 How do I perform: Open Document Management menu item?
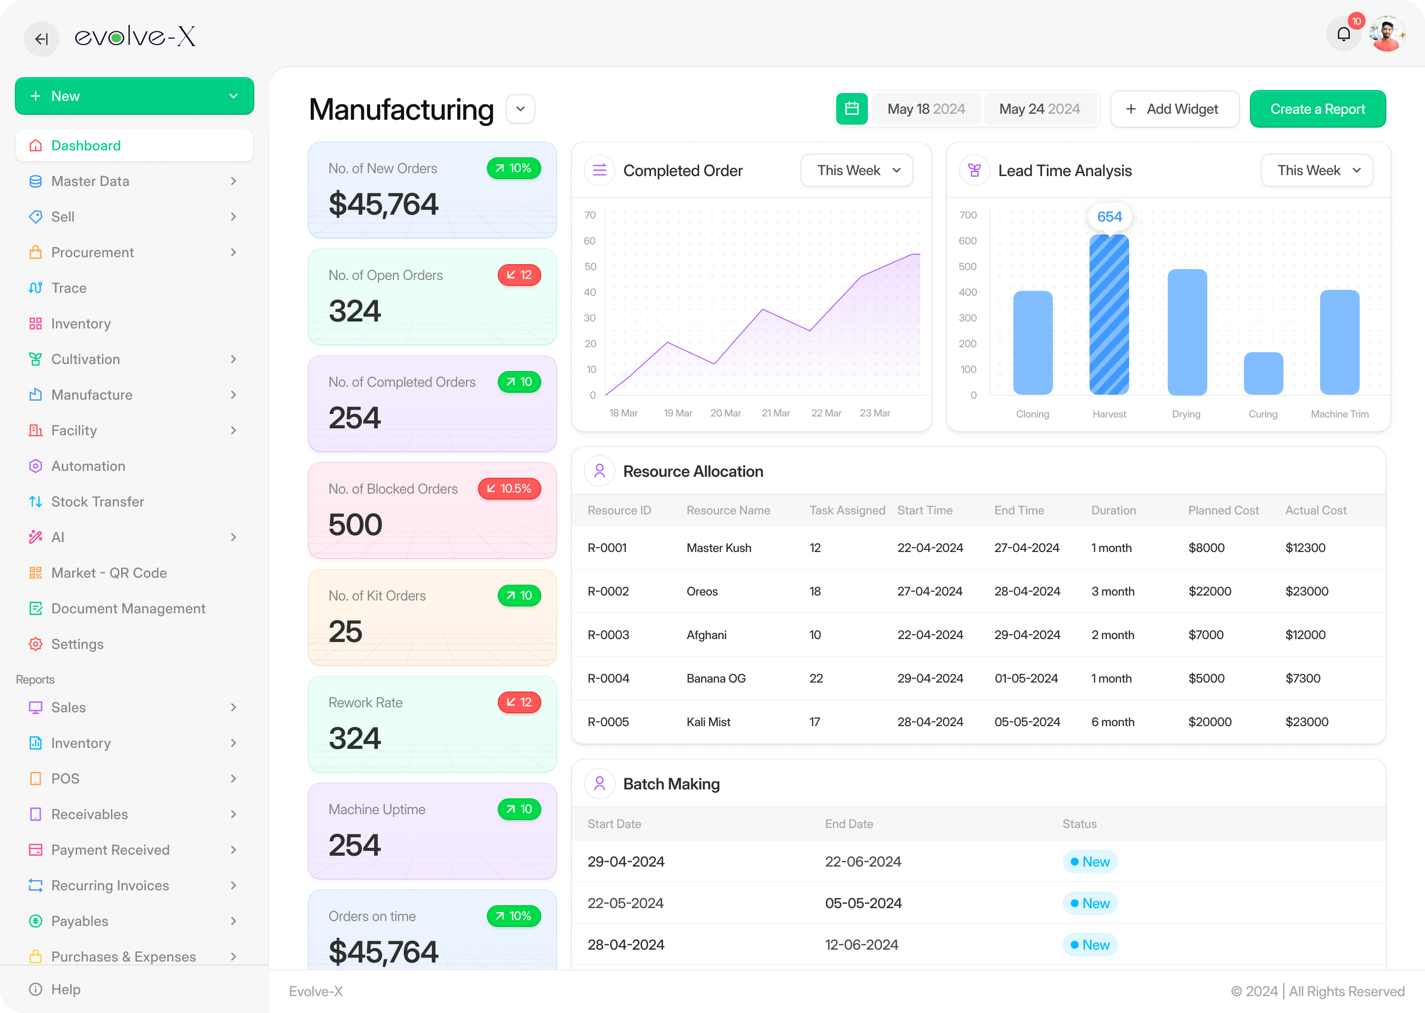(x=128, y=608)
